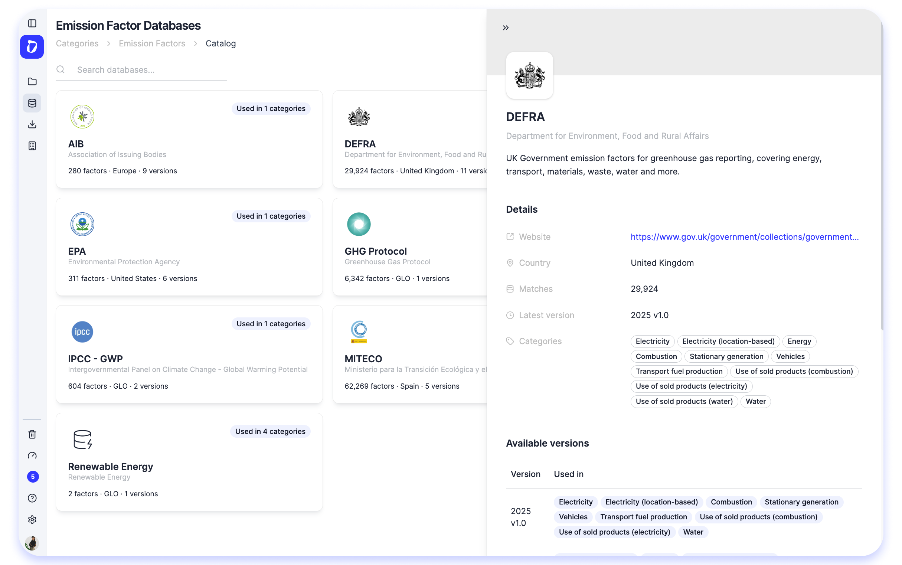Screen dimensions: 902x565
Task: Open the user avatar at bottom
Action: [32, 543]
